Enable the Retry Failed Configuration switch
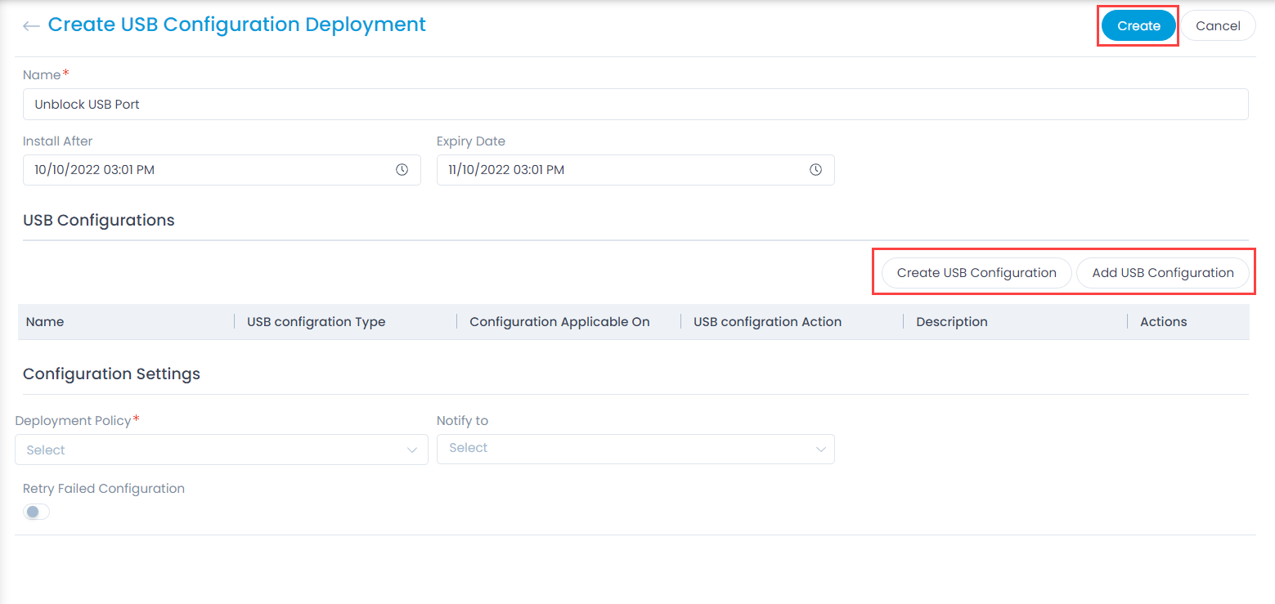Image resolution: width=1275 pixels, height=604 pixels. [x=36, y=511]
